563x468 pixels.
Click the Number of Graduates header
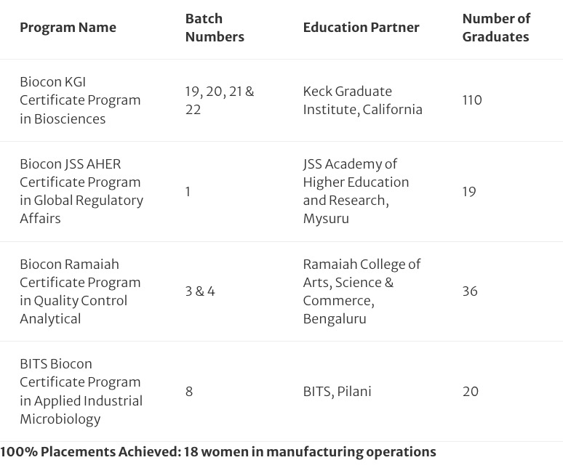[x=496, y=28]
